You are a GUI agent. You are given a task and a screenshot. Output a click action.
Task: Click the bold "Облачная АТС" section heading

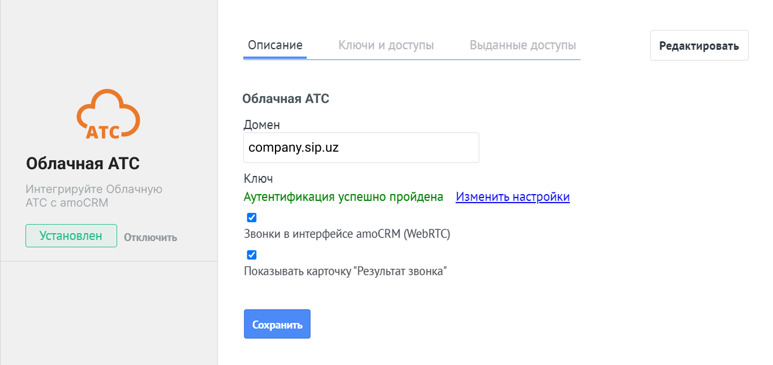(x=286, y=99)
